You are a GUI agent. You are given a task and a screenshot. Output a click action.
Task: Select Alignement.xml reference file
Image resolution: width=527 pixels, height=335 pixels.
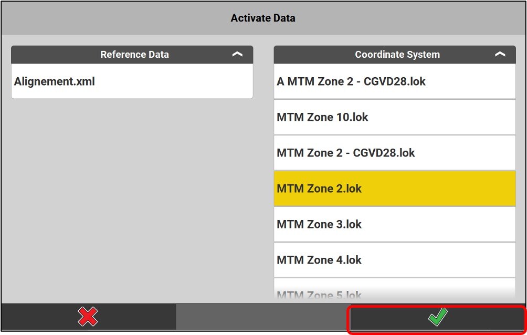tap(55, 82)
